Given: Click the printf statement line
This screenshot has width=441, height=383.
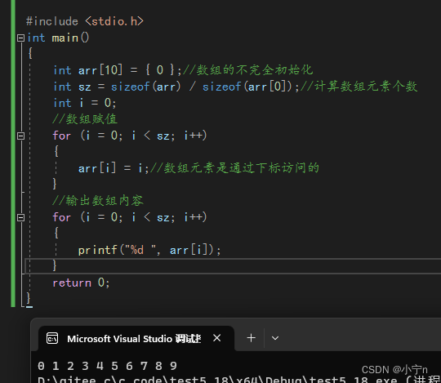Looking at the screenshot, I should pyautogui.click(x=149, y=250).
